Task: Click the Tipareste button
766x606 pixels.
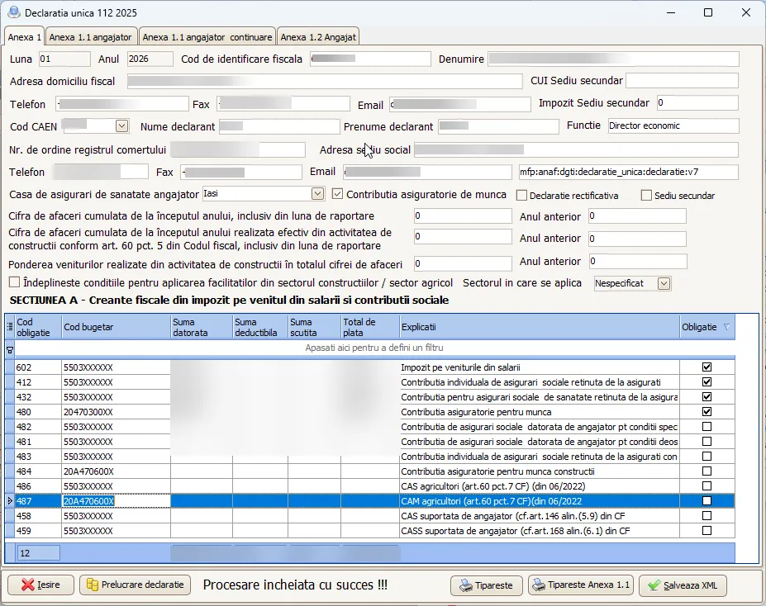Action: [486, 585]
